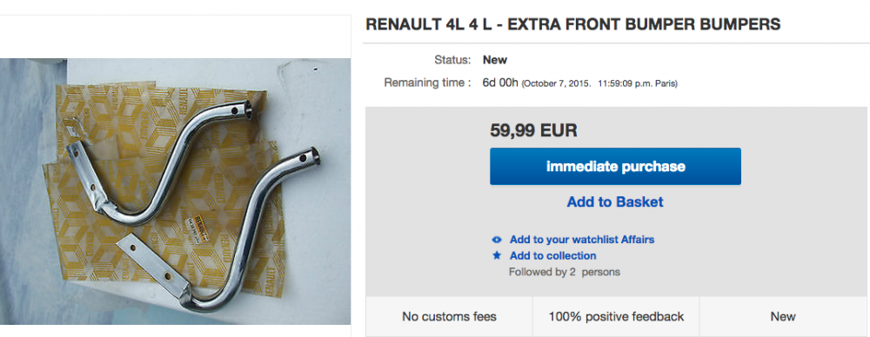Click the Renault 4L listing title
The width and height of the screenshot is (870, 337).
(x=573, y=24)
